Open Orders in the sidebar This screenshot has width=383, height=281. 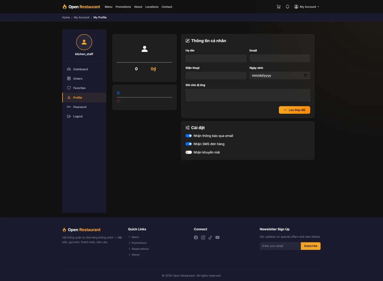[84, 78]
